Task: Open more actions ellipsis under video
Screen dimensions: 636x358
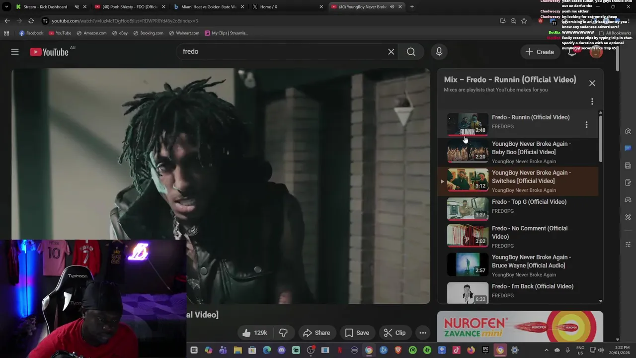Action: click(423, 333)
